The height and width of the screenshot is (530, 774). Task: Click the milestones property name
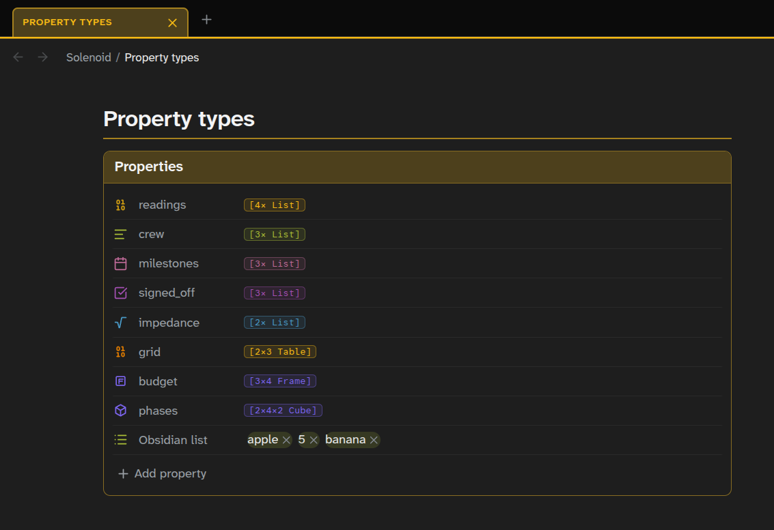pyautogui.click(x=168, y=263)
